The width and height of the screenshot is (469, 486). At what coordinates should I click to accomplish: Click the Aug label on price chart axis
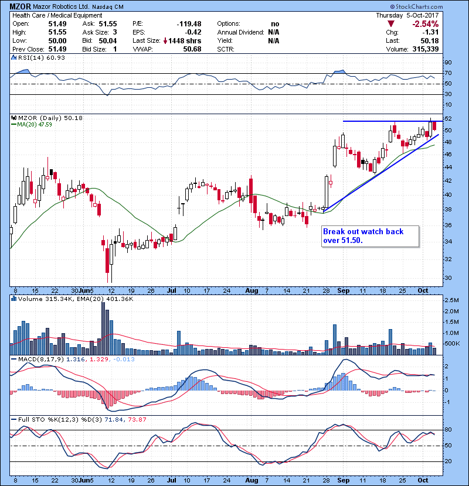pyautogui.click(x=252, y=291)
